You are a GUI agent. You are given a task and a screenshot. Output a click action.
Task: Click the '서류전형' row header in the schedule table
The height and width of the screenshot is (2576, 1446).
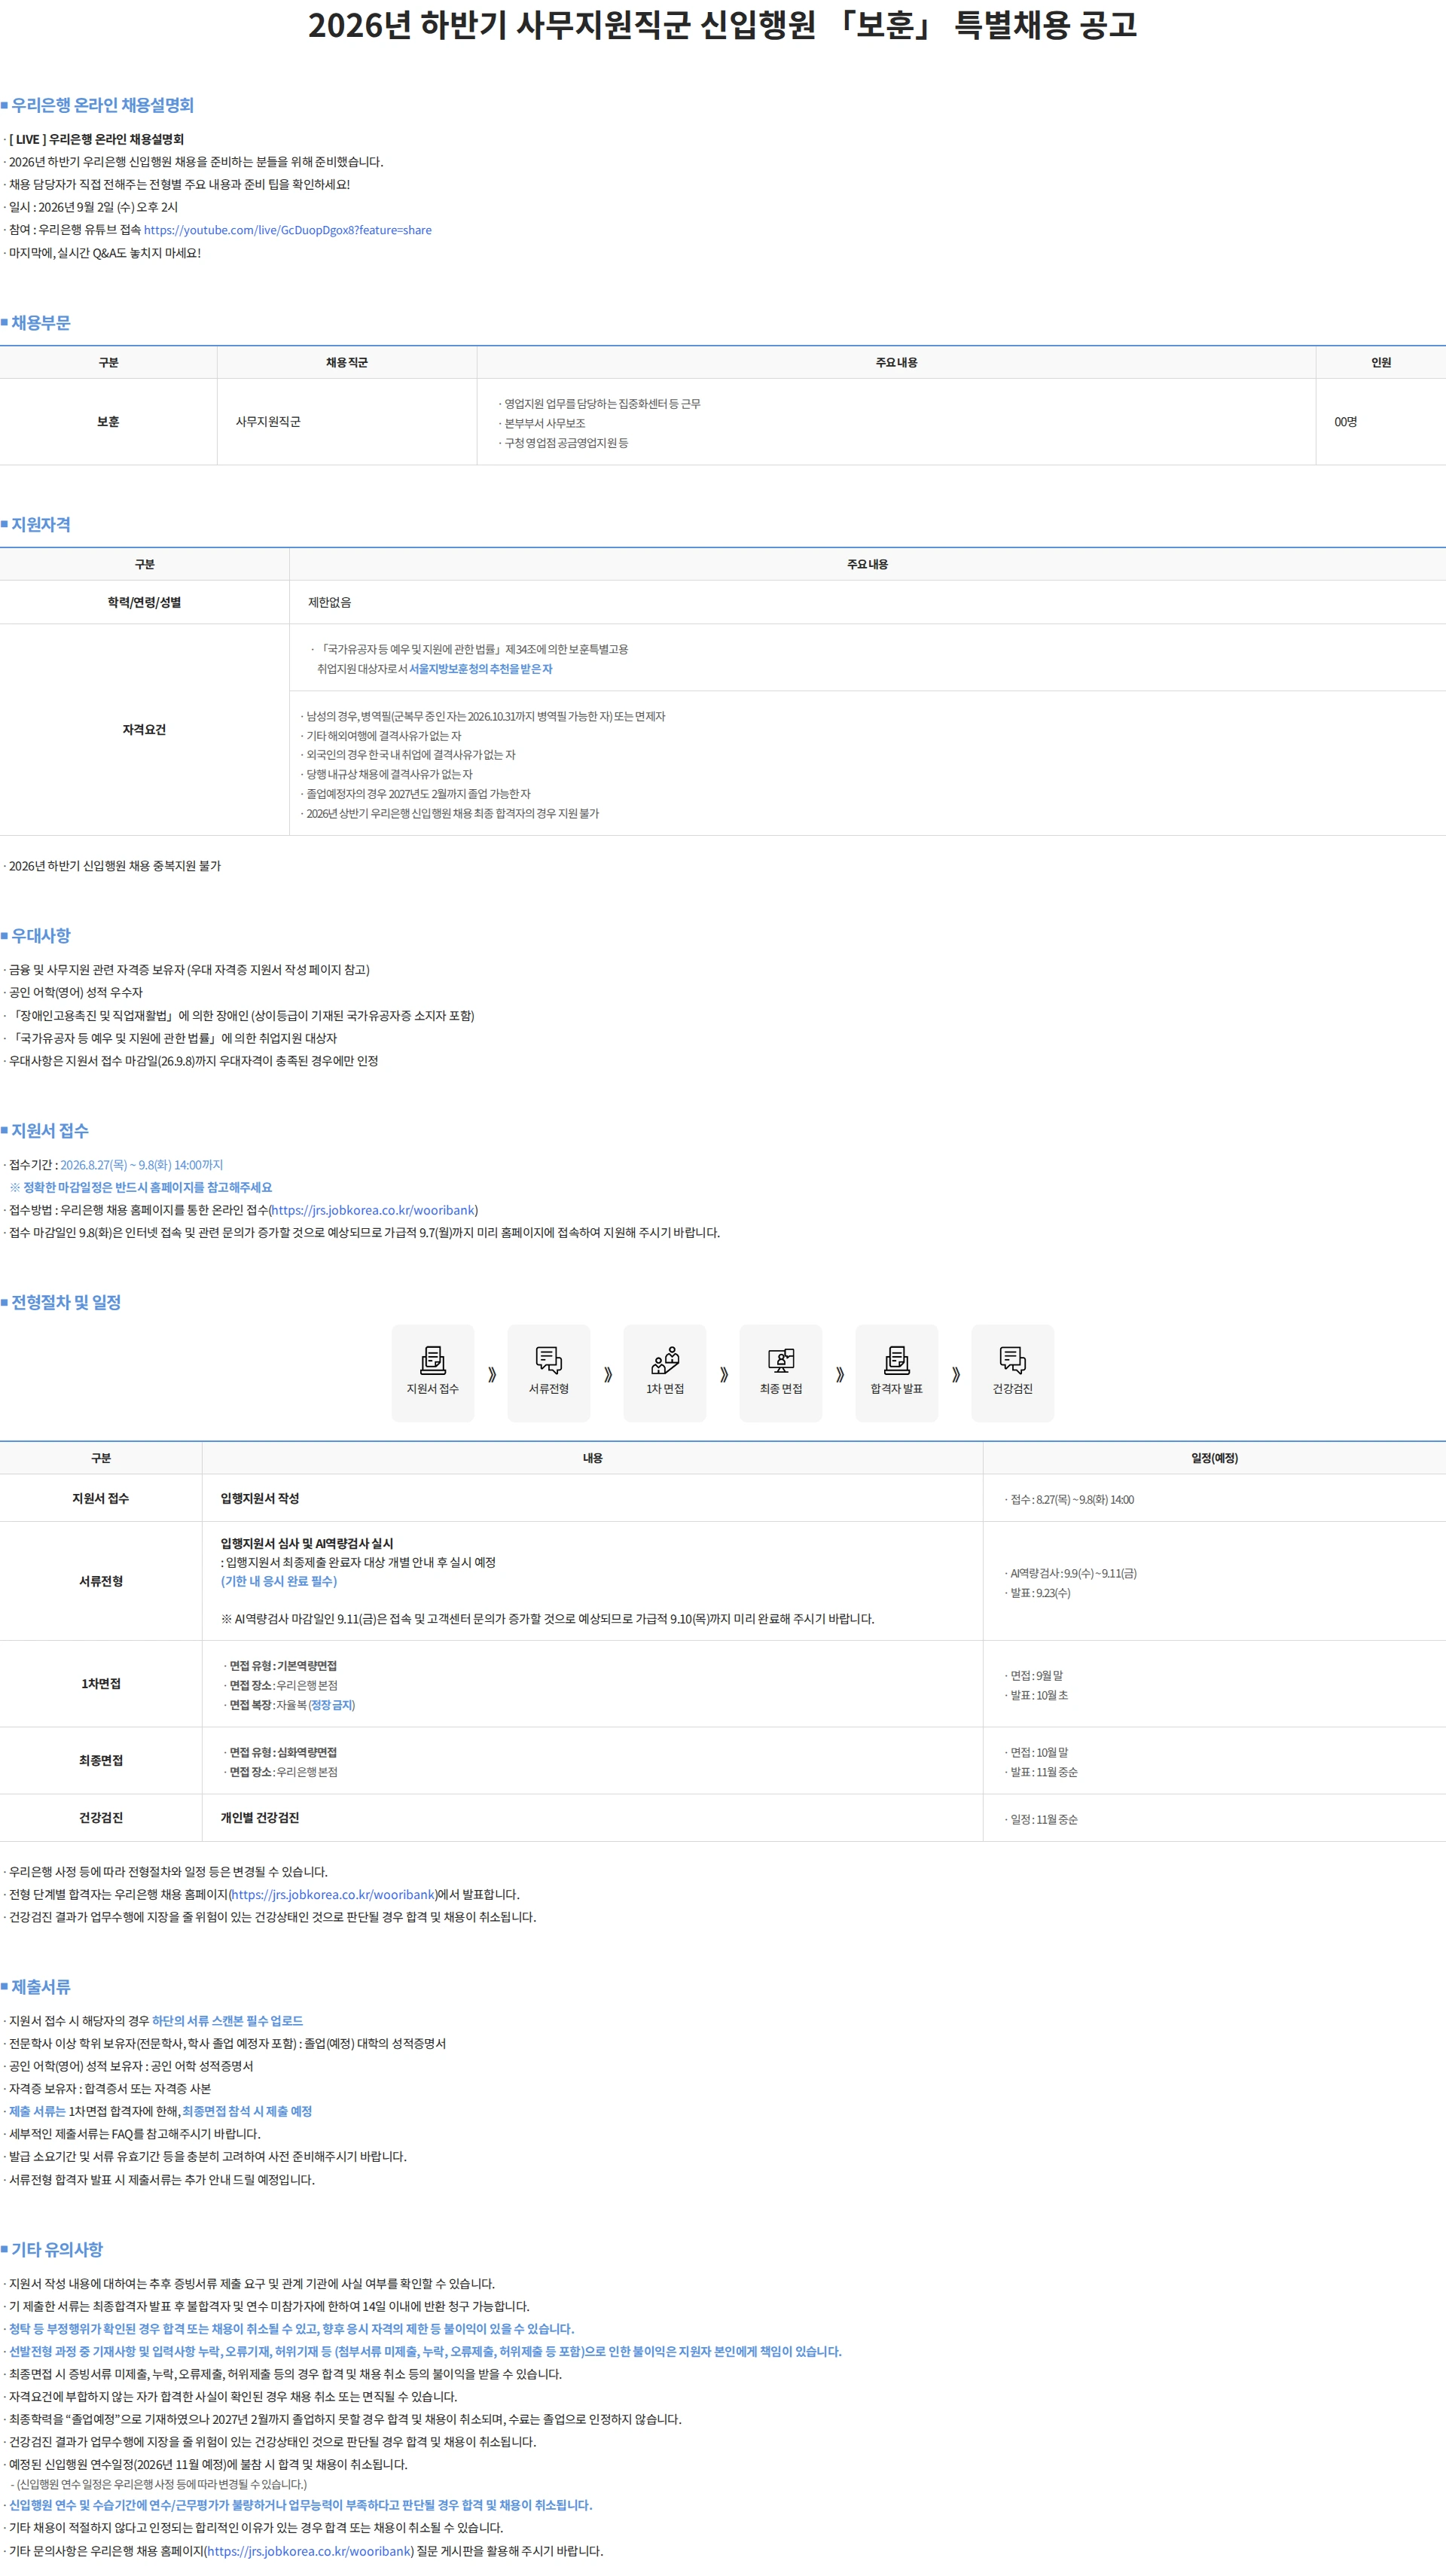101,1581
